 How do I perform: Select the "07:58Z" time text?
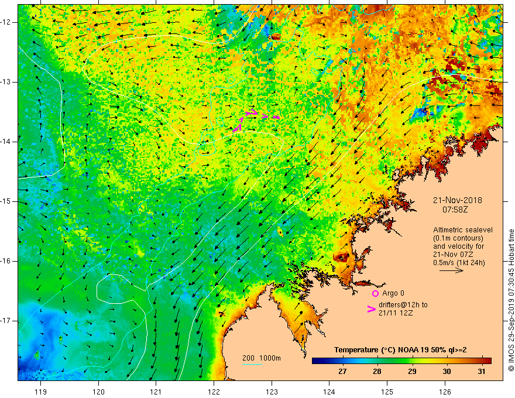(x=455, y=210)
